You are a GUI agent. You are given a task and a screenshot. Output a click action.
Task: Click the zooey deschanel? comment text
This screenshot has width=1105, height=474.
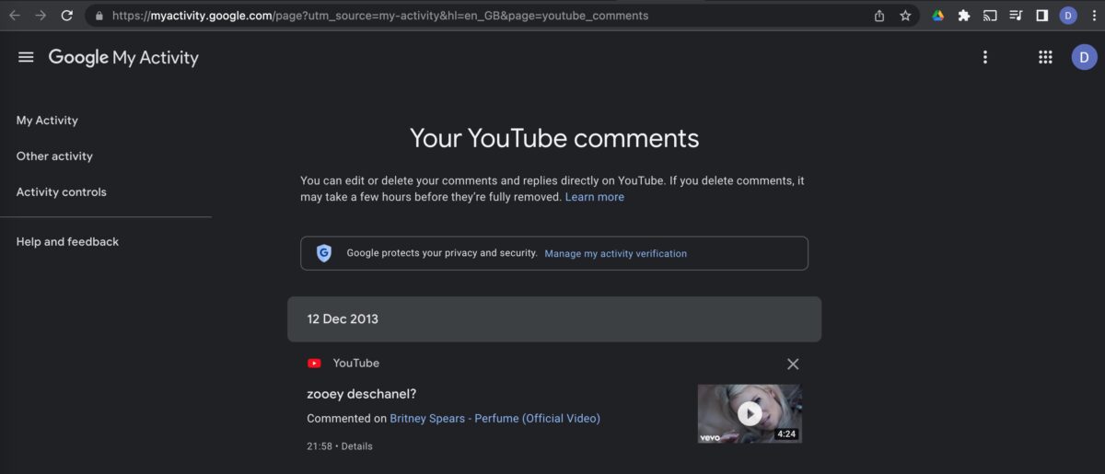362,394
